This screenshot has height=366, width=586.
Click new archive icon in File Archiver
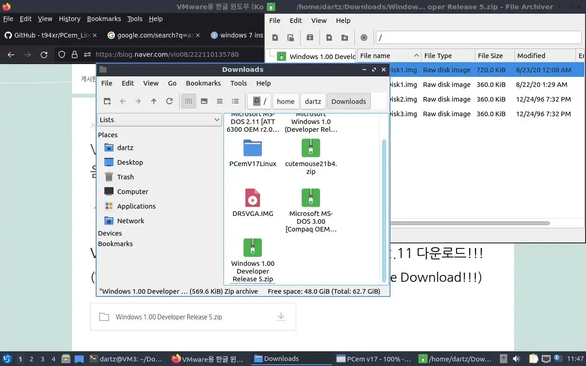(275, 38)
